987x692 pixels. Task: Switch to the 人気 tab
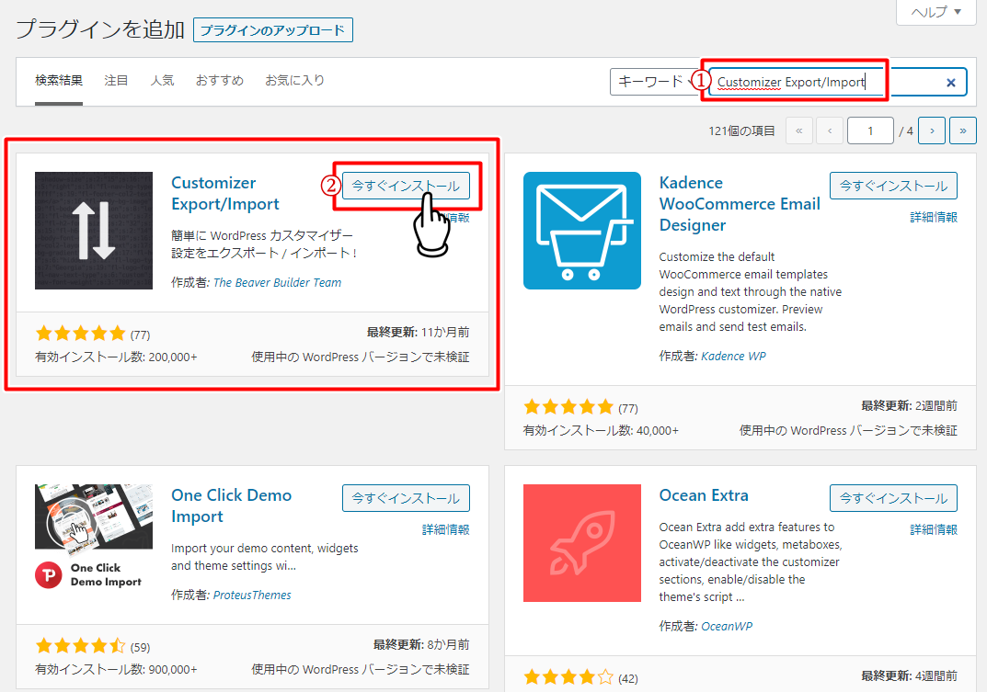[163, 81]
